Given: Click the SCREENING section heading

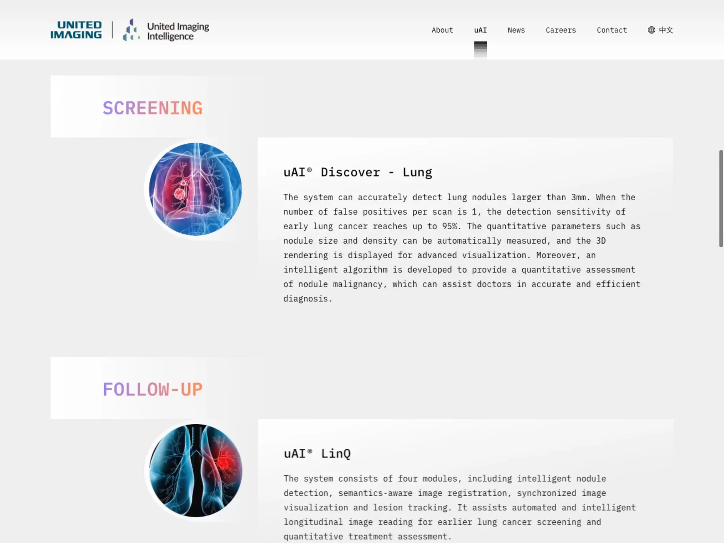Looking at the screenshot, I should tap(152, 108).
